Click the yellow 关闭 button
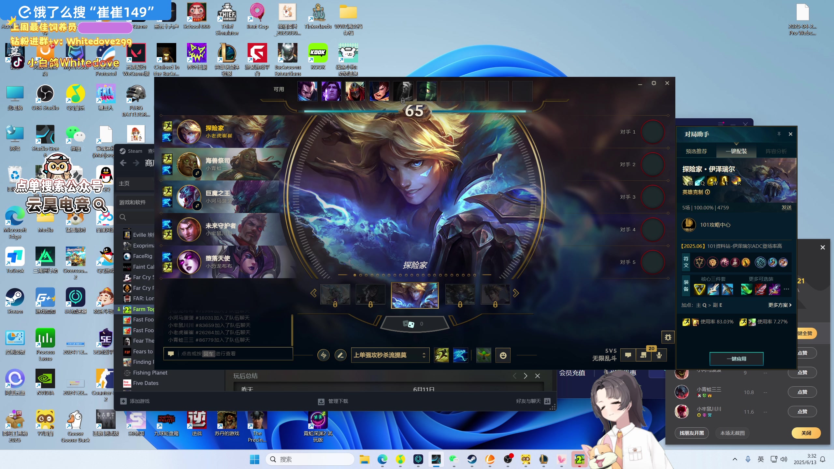 pos(806,433)
